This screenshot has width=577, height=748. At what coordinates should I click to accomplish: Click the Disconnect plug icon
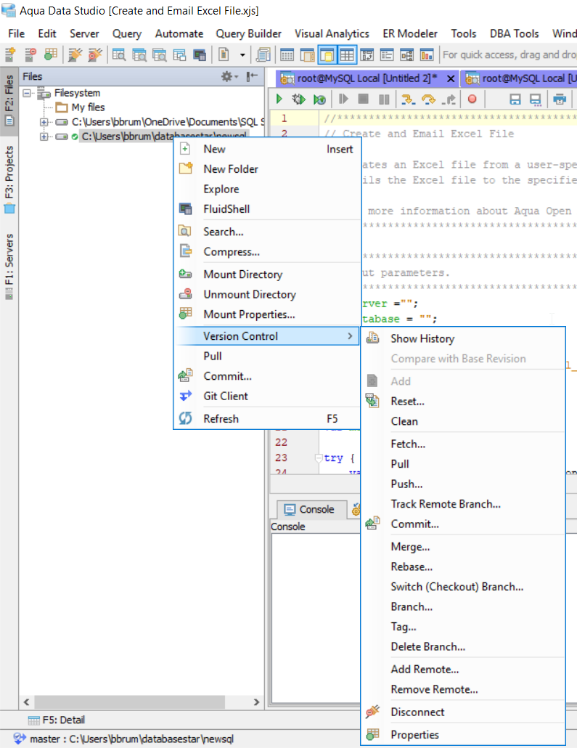point(373,712)
